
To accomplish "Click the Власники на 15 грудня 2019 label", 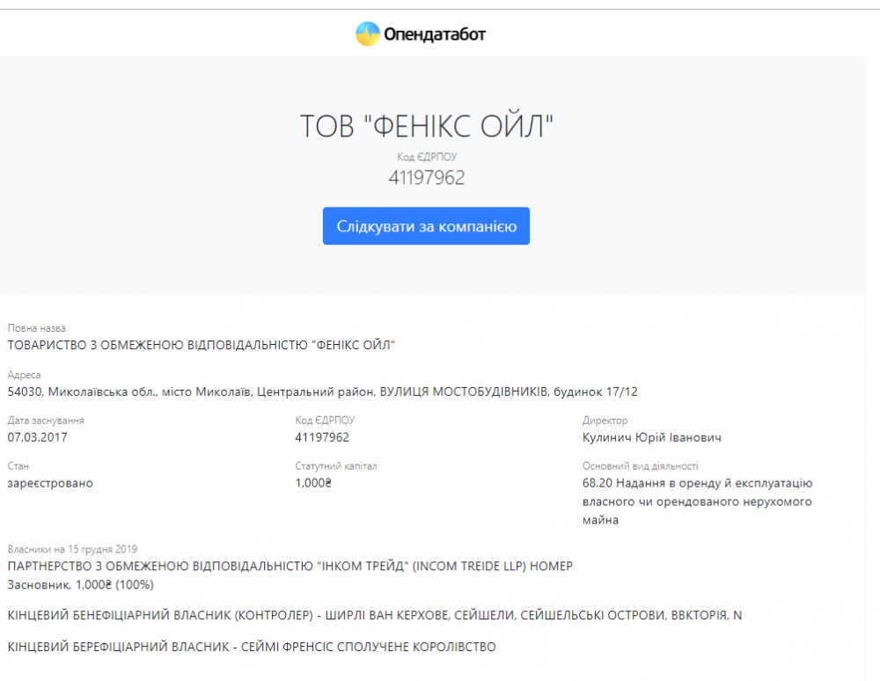I will [x=72, y=549].
